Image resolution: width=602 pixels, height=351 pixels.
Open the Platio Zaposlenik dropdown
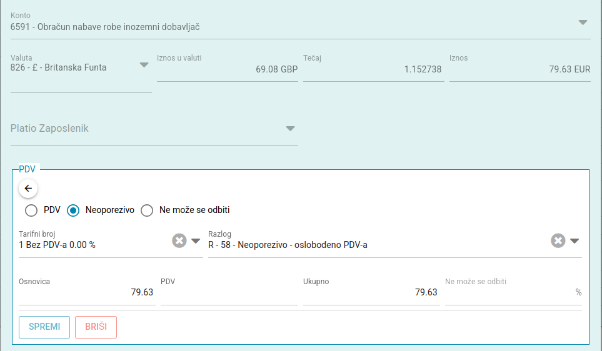[290, 129]
